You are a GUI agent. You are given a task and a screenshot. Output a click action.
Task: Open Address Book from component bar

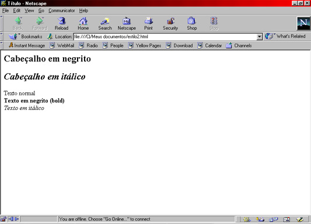pyautogui.click(x=286, y=219)
